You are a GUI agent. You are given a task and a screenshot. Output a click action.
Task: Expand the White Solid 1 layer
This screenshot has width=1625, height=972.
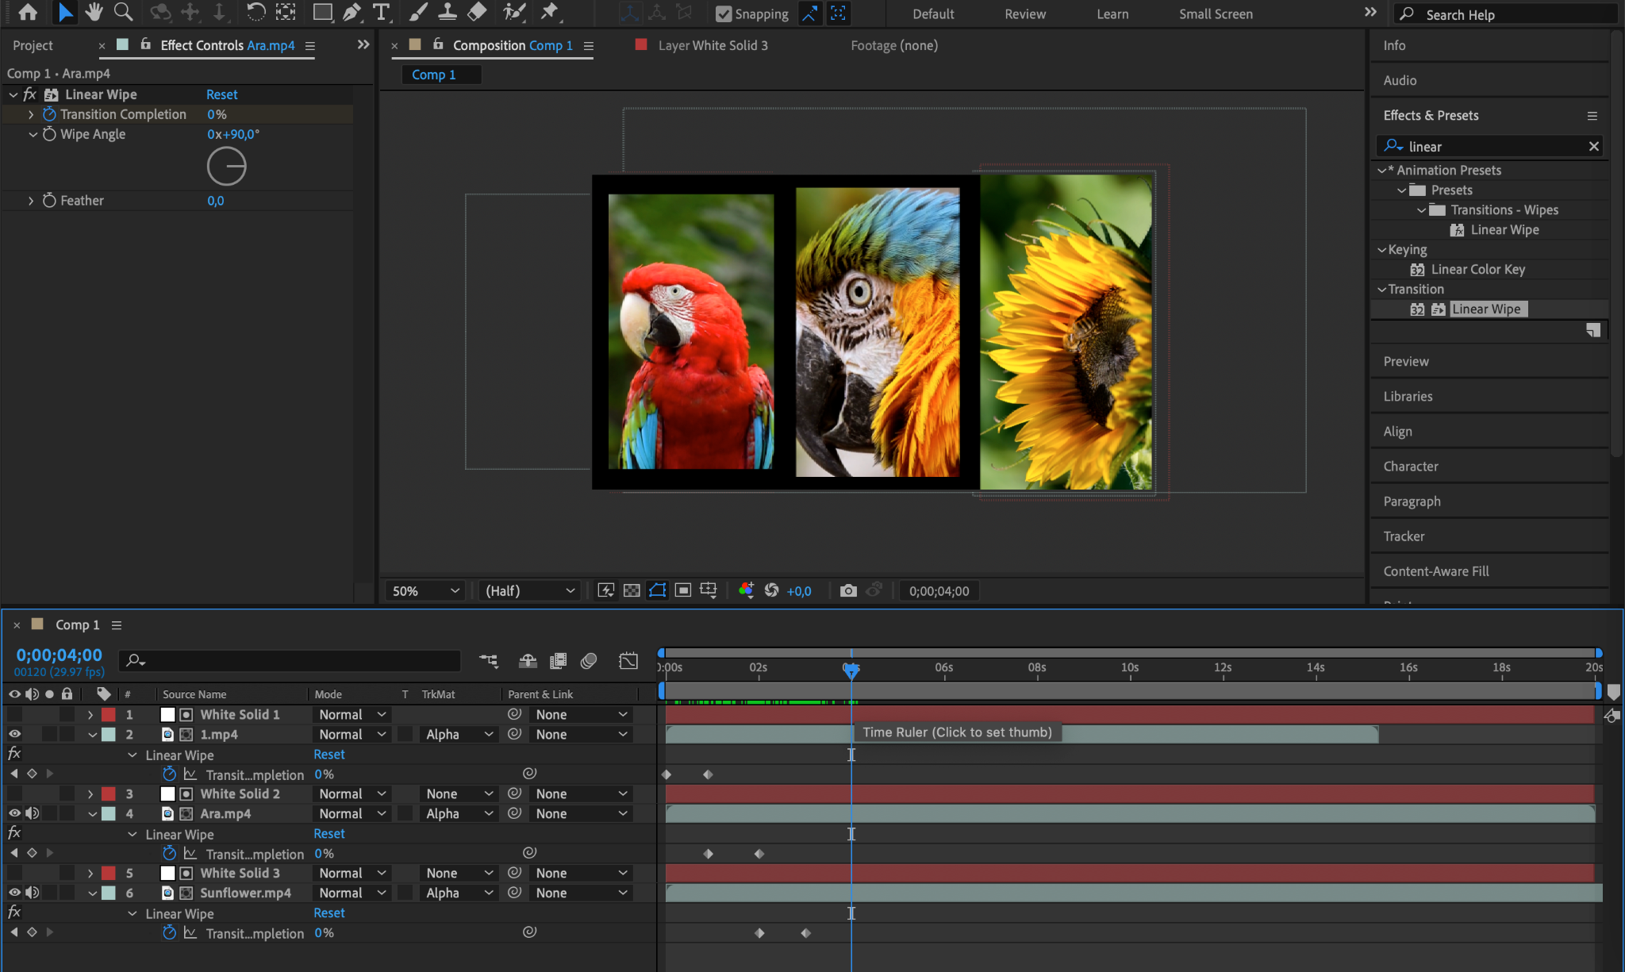tap(90, 714)
